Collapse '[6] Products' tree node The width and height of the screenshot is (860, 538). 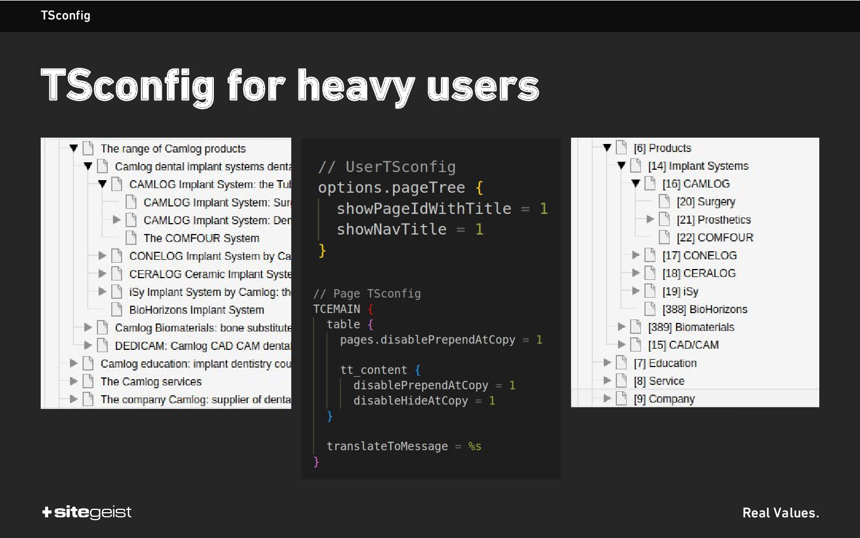pyautogui.click(x=607, y=147)
